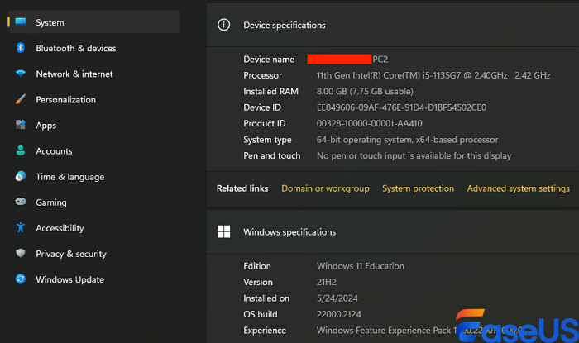
Task: Open Domain or workgroup link
Action: (x=325, y=188)
